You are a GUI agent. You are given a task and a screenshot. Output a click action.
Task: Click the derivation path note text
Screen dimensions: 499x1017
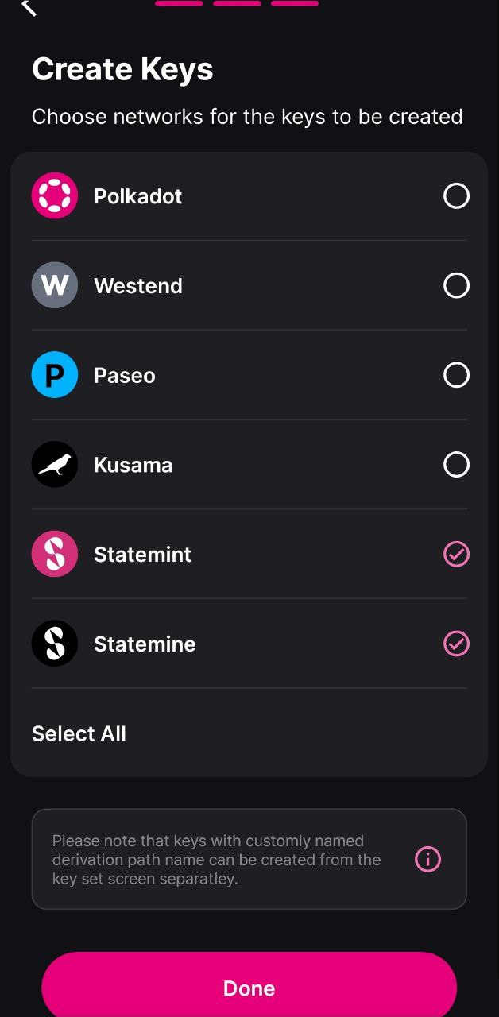pyautogui.click(x=217, y=860)
